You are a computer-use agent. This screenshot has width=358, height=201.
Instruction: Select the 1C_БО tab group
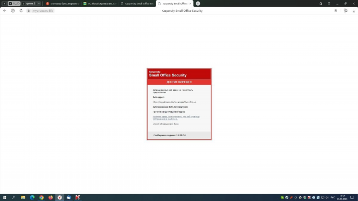tap(14, 3)
